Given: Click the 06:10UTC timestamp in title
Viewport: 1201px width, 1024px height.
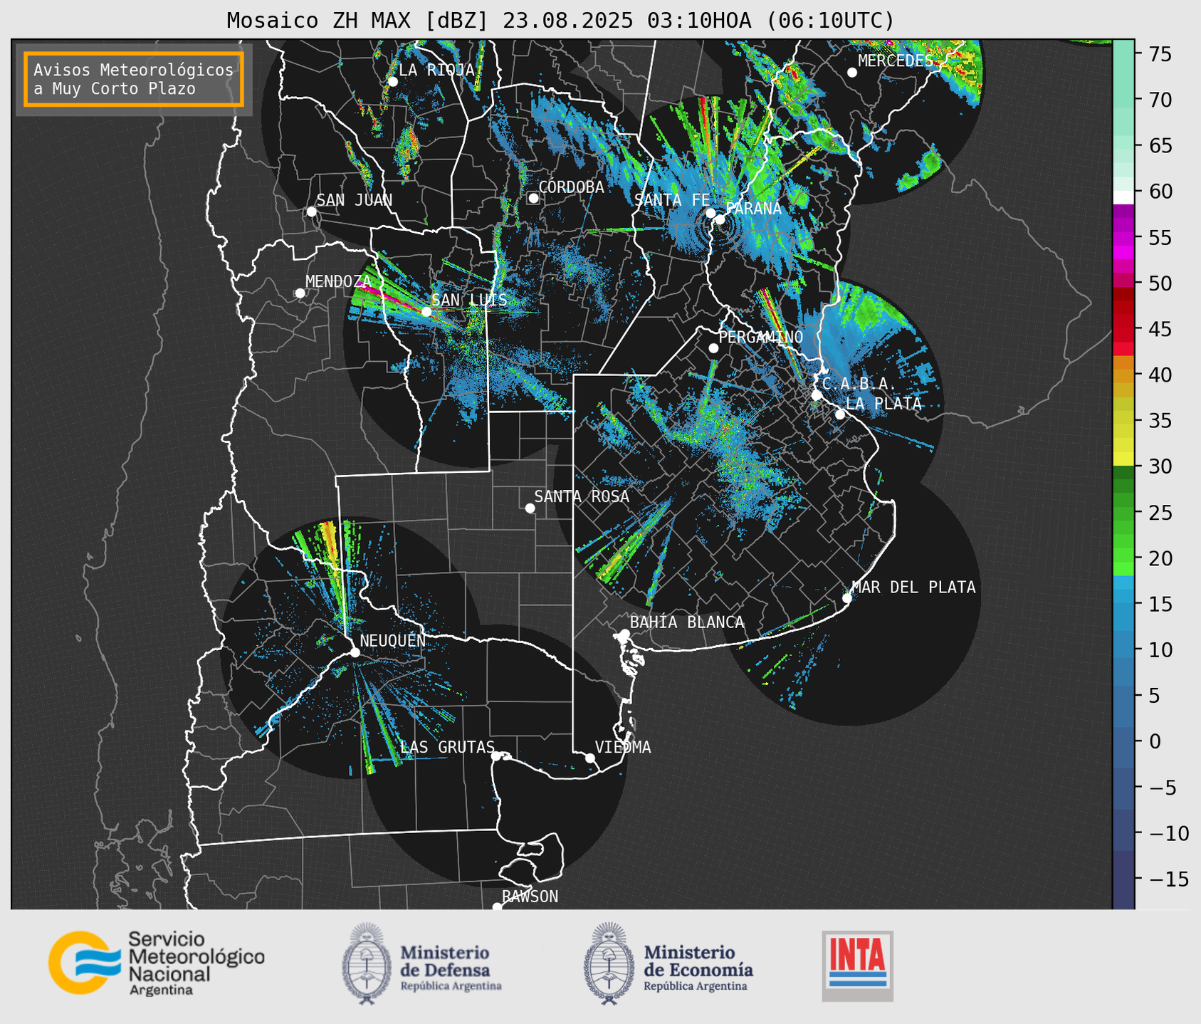Looking at the screenshot, I should pos(830,21).
